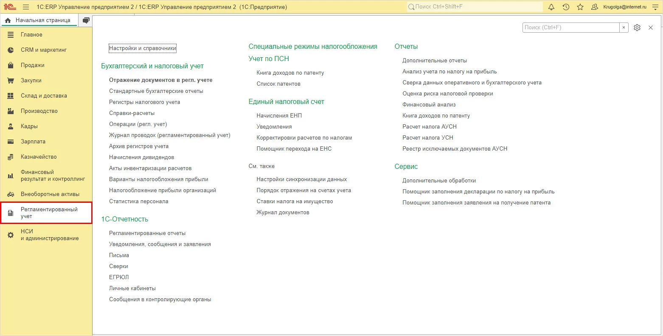
Task: Switch to Начальная страница tab
Action: 39,20
